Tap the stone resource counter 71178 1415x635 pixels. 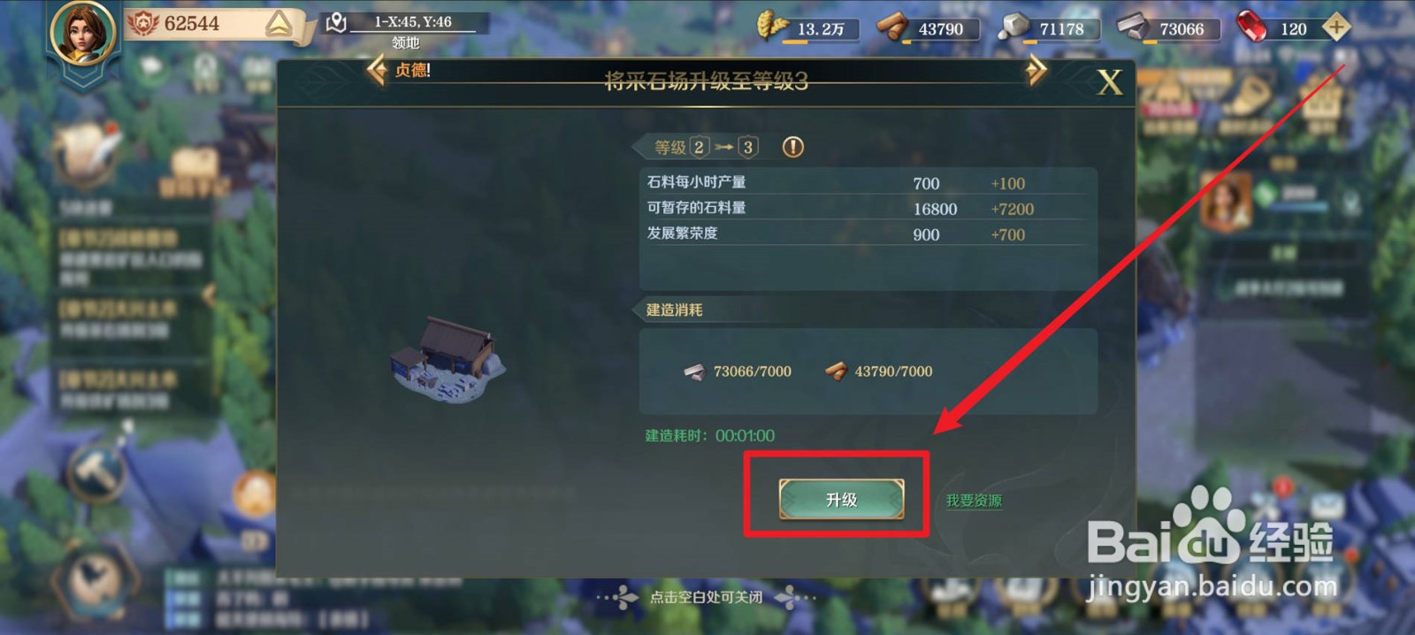pos(1060,29)
